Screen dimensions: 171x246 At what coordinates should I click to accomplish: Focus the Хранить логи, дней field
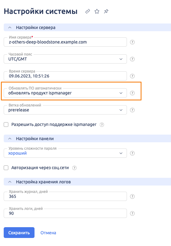(65, 213)
